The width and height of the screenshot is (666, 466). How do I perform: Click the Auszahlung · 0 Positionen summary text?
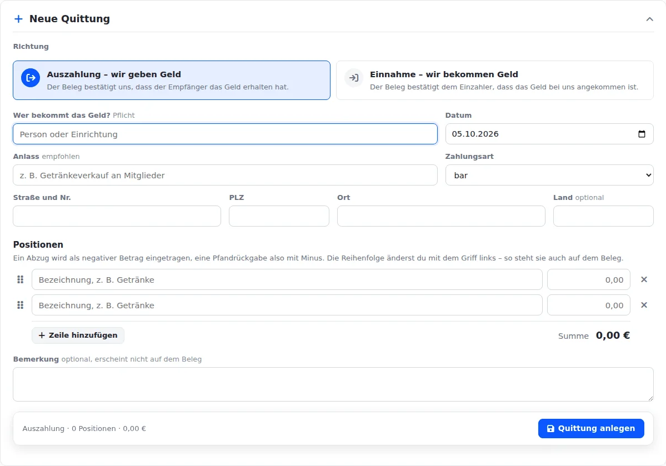pyautogui.click(x=84, y=429)
